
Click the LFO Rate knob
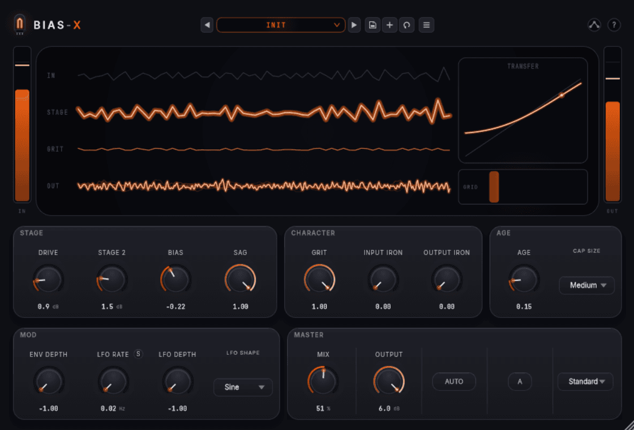click(113, 381)
